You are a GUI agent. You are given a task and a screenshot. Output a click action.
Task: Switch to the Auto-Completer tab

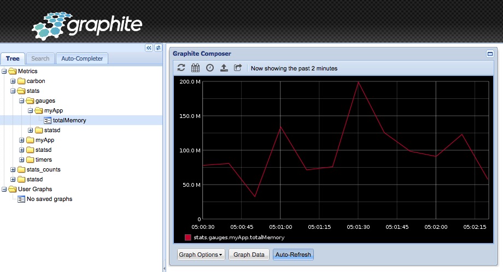pyautogui.click(x=82, y=58)
